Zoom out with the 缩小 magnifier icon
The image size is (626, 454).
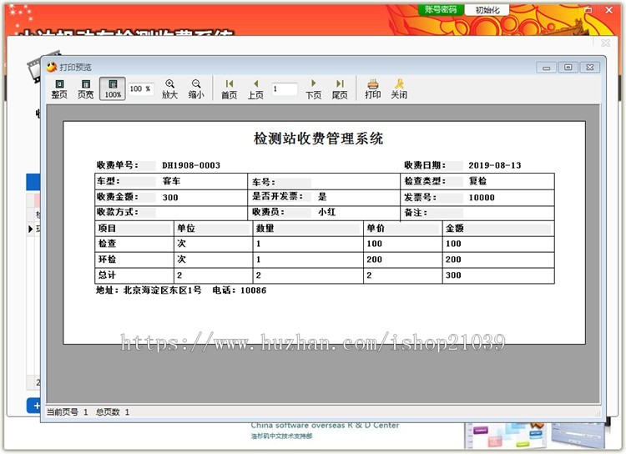tap(196, 88)
